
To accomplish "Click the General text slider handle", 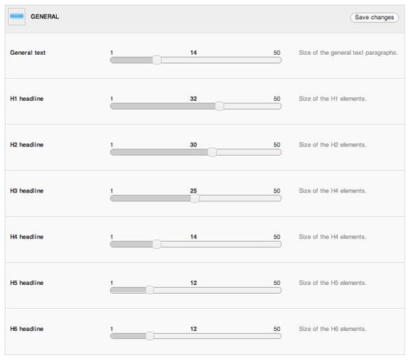I will click(x=157, y=60).
